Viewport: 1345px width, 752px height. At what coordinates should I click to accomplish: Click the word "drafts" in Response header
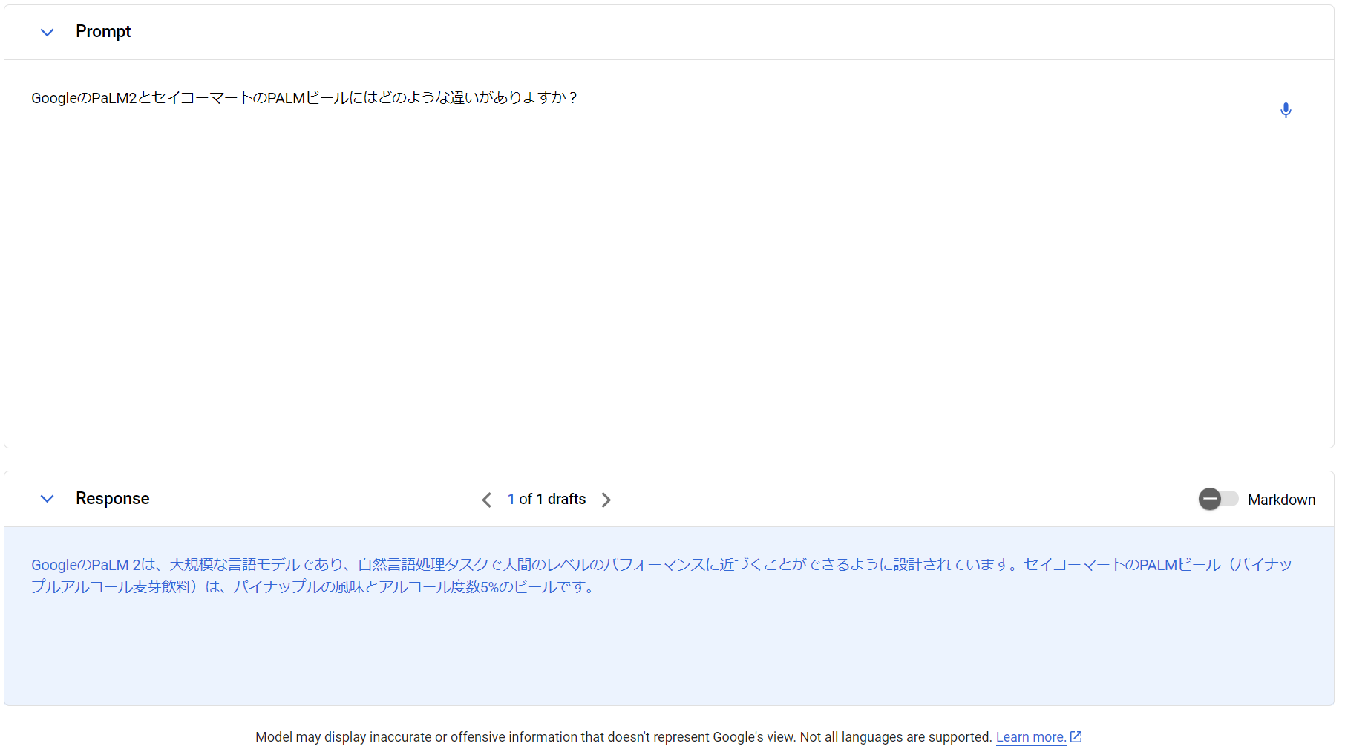pos(566,500)
